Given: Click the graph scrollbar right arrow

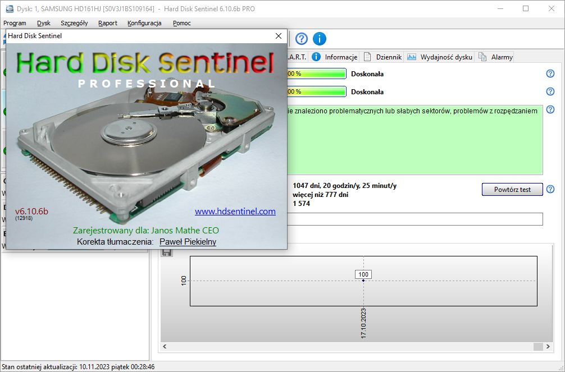Looking at the screenshot, I should pyautogui.click(x=548, y=346).
